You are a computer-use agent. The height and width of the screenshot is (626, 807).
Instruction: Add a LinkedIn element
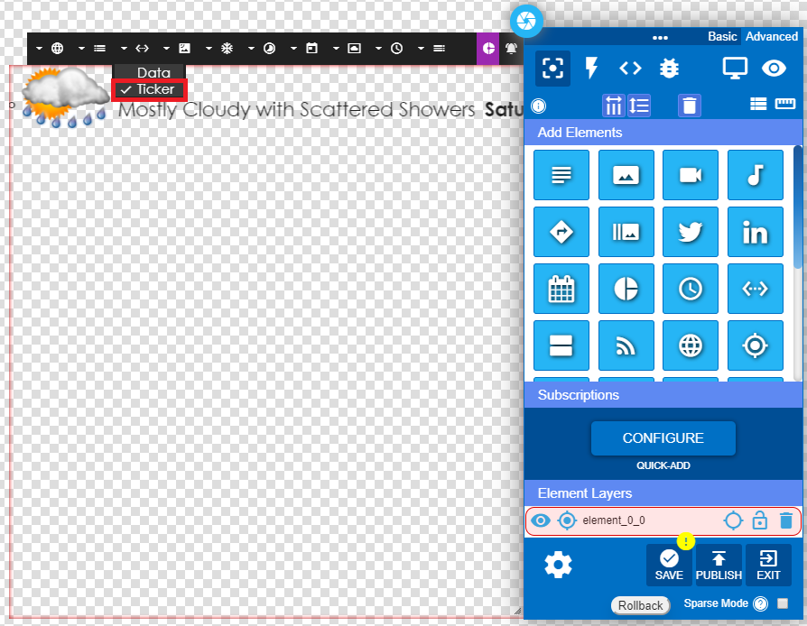click(755, 232)
